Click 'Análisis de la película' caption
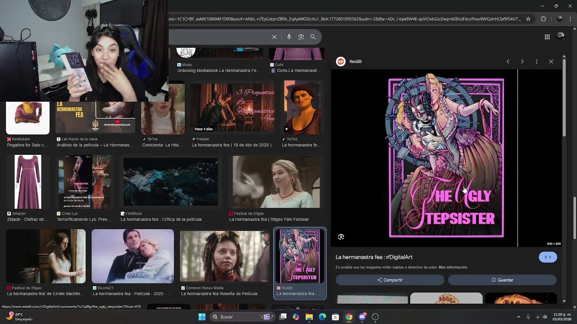Screen dimensions: 577x324 [95, 145]
